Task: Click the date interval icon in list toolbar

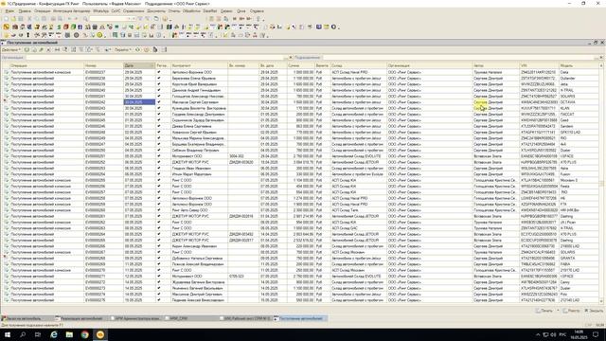Action: [x=57, y=50]
